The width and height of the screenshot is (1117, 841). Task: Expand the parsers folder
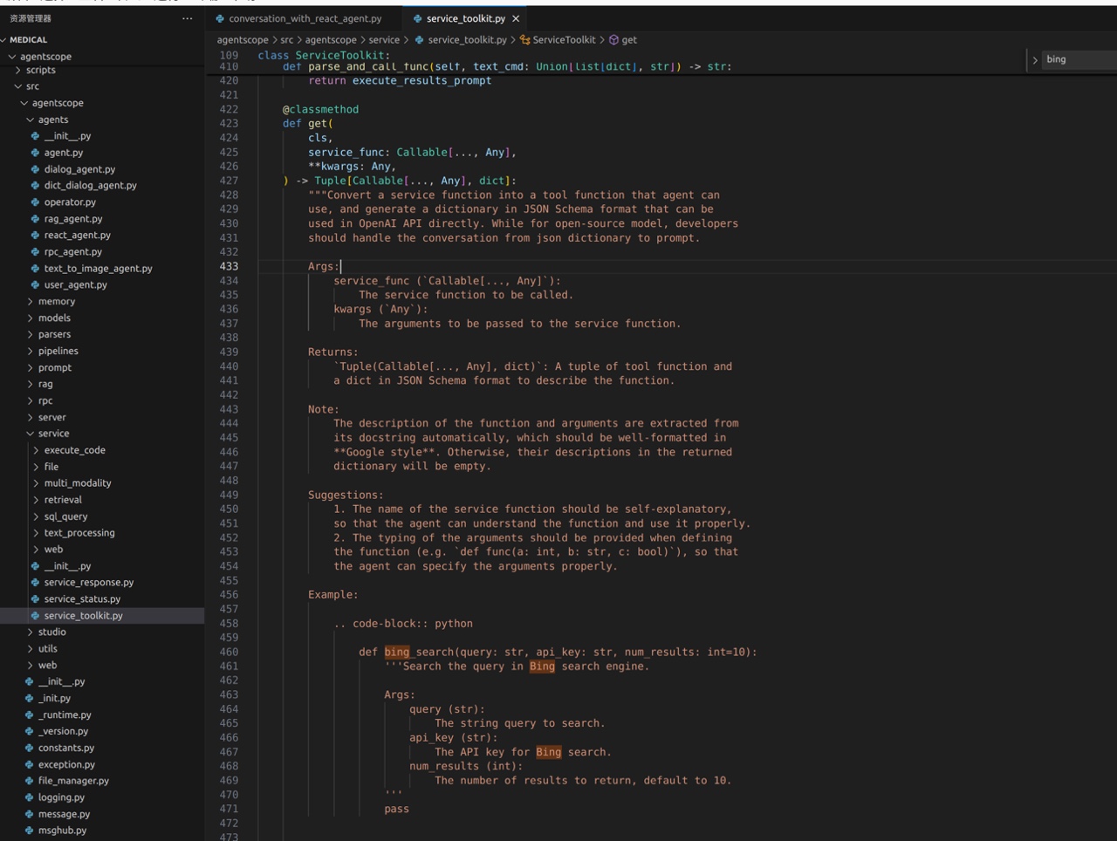click(31, 335)
